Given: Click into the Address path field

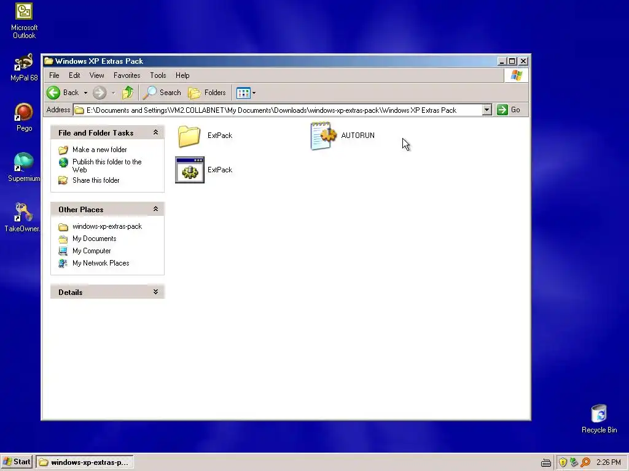Looking at the screenshot, I should (x=277, y=110).
